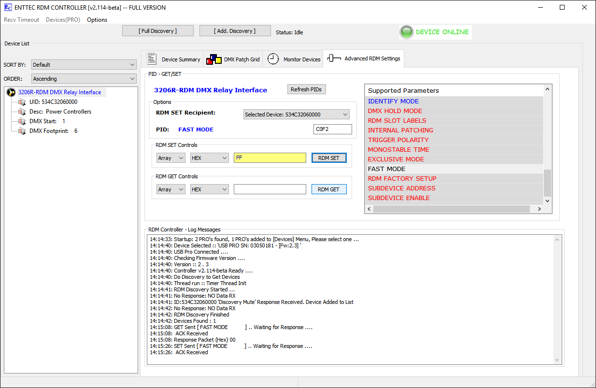Screen dimensions: 596x388
Task: Open the Options menu
Action: 97,20
